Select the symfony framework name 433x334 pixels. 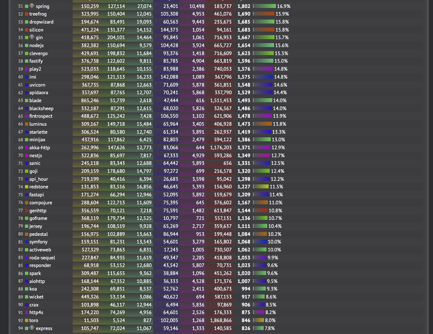(x=38, y=242)
